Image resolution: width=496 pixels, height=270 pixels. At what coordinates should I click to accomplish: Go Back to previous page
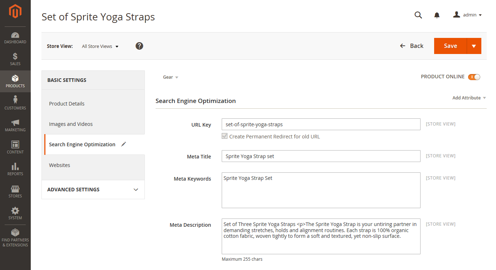pyautogui.click(x=412, y=46)
